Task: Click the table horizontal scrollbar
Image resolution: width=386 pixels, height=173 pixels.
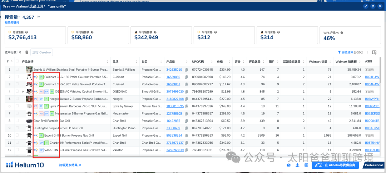Action: 108,156
